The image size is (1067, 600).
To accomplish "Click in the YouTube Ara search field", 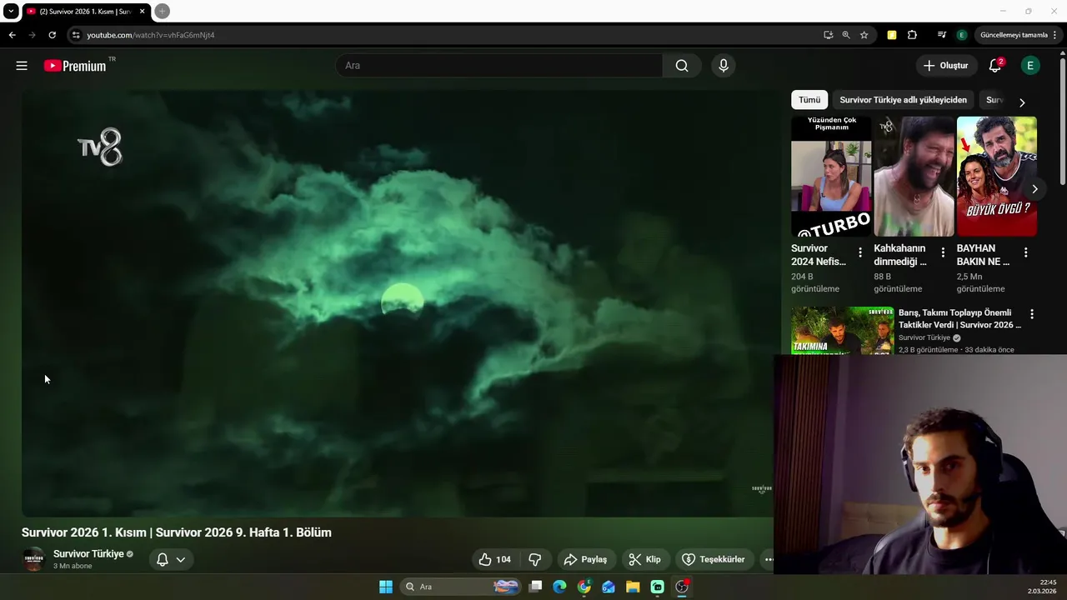I will coord(498,66).
